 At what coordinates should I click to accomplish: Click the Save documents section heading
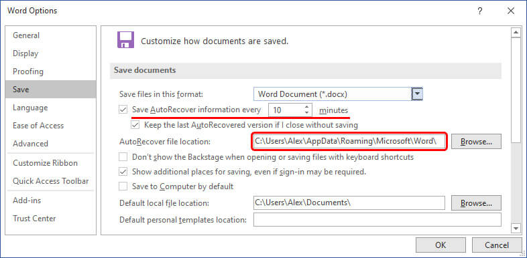[145, 70]
